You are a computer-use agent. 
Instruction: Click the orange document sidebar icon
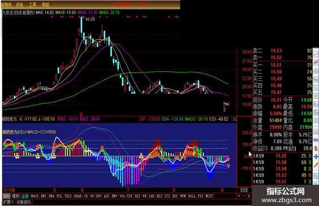pos(316,96)
